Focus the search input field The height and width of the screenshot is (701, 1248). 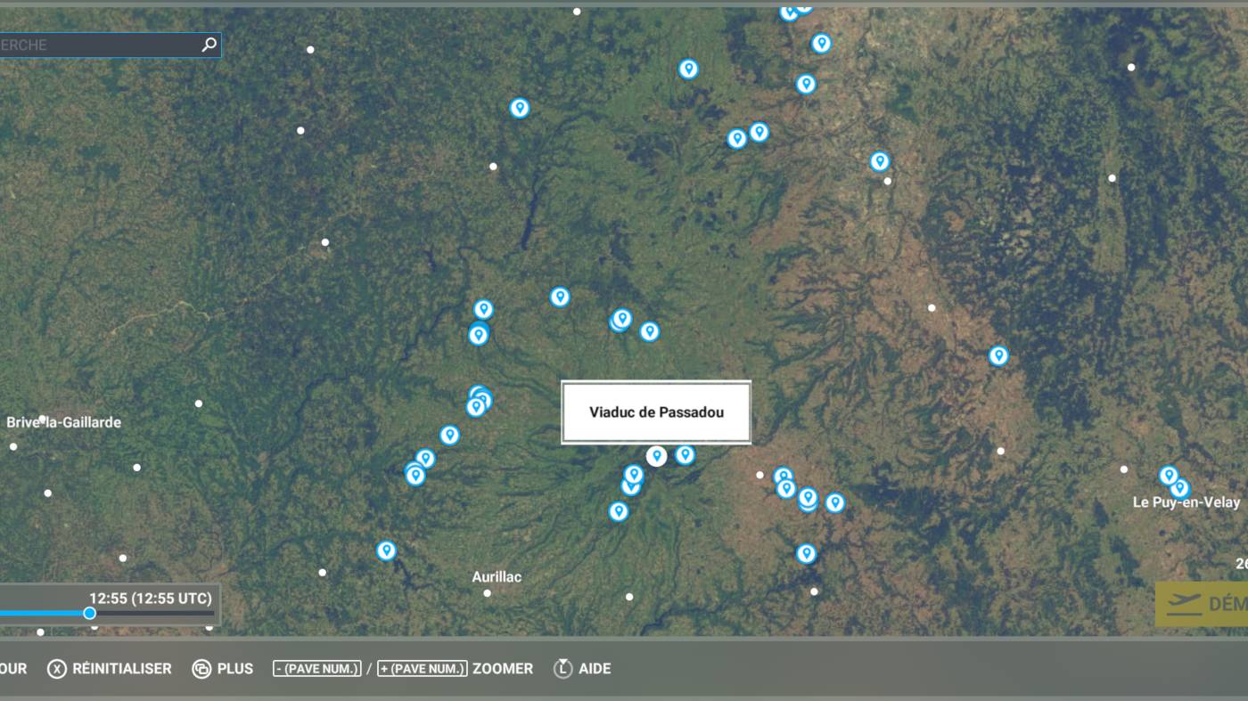pyautogui.click(x=98, y=45)
